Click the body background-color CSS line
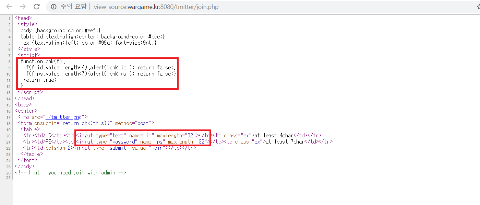The width and height of the screenshot is (480, 205). pyautogui.click(x=60, y=30)
